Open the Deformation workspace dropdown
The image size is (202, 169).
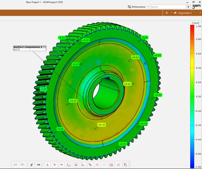click(138, 7)
